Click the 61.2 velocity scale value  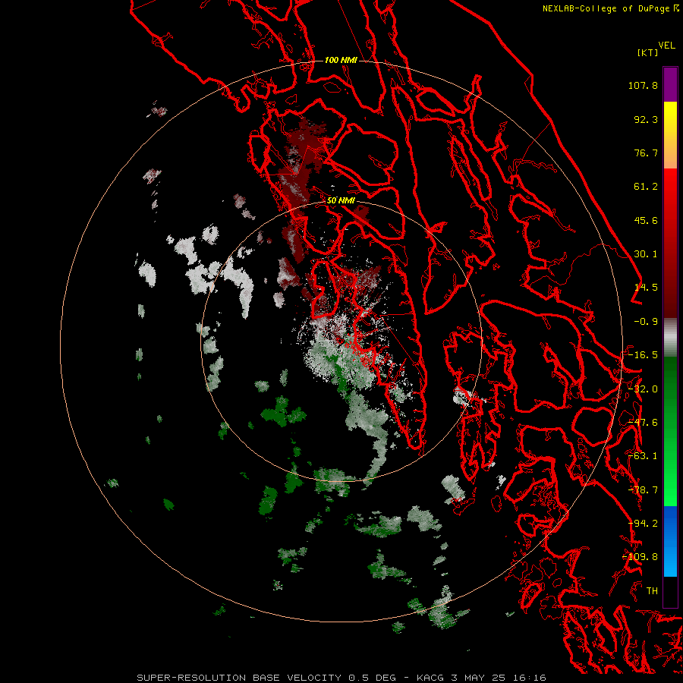[x=646, y=187]
